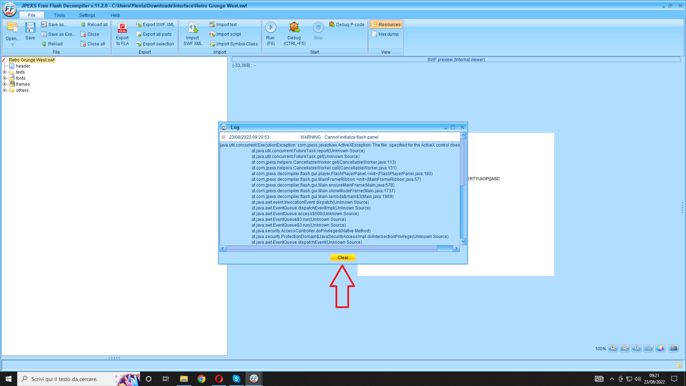This screenshot has width=686, height=386.
Task: Click the taskbar search field
Action: pos(79,379)
